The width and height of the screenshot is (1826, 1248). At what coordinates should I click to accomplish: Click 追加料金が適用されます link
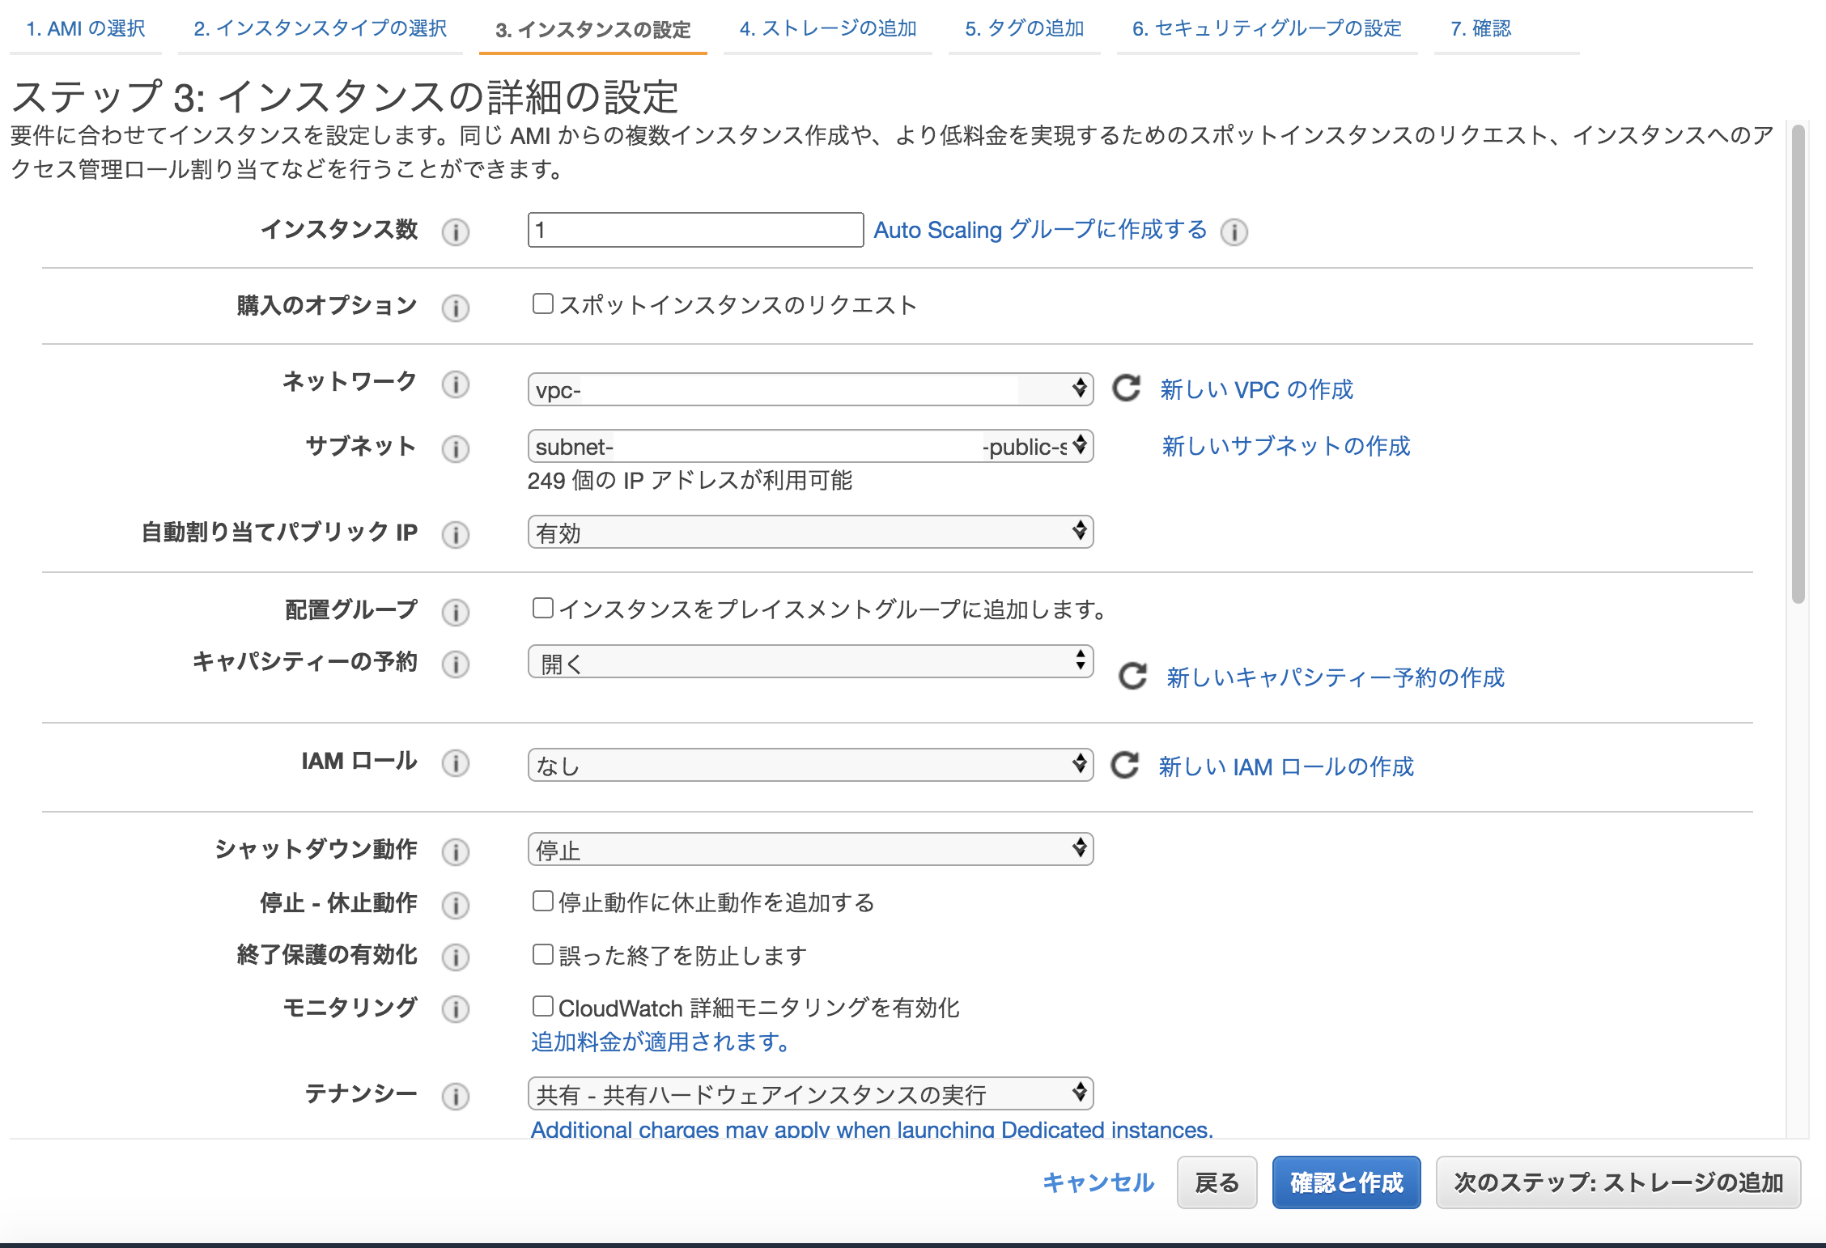(660, 1042)
